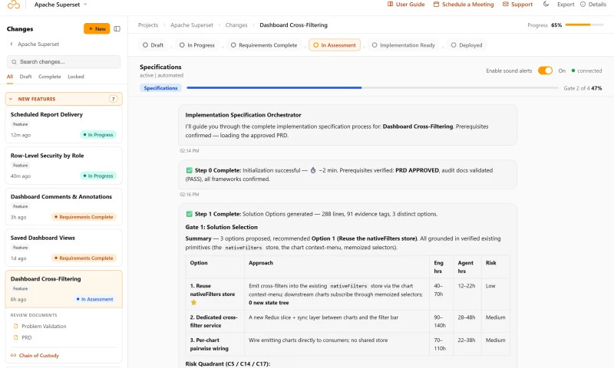The height and width of the screenshot is (368, 614).
Task: Select the In Progress status stage
Action: 197,45
